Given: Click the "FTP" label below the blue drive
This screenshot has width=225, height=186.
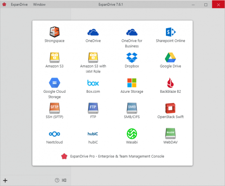Looking at the screenshot, I should tap(93, 117).
